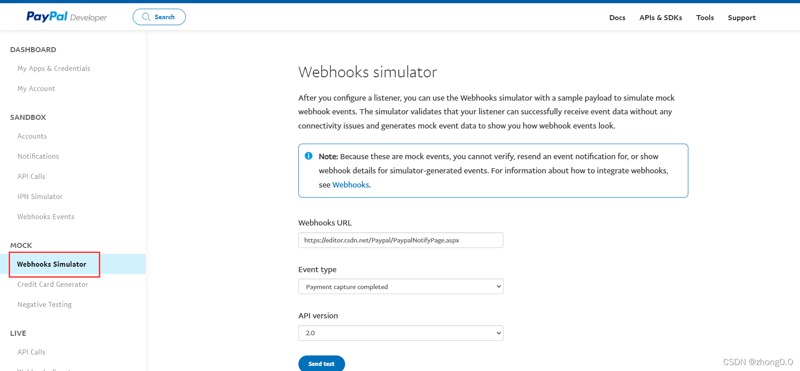Open Sandbox Accounts page

tap(32, 136)
